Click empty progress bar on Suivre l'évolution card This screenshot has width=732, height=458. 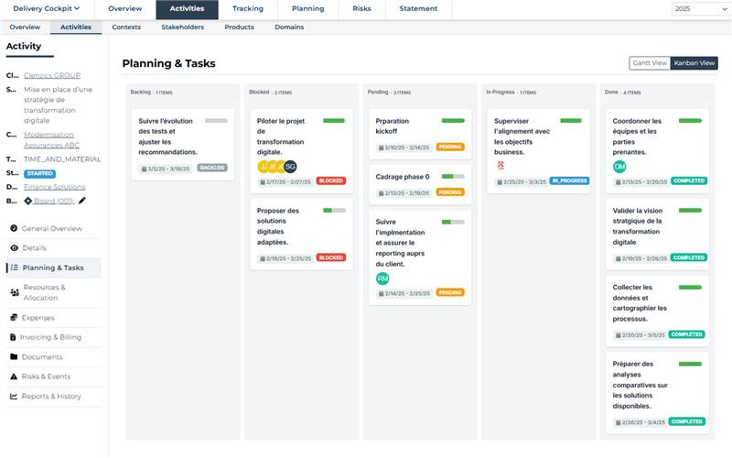[x=216, y=121]
